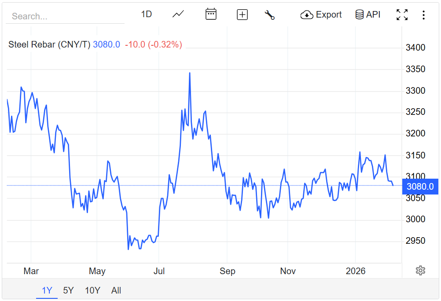The height and width of the screenshot is (301, 441).
Task: Open chart settings gear icon
Action: click(x=420, y=270)
